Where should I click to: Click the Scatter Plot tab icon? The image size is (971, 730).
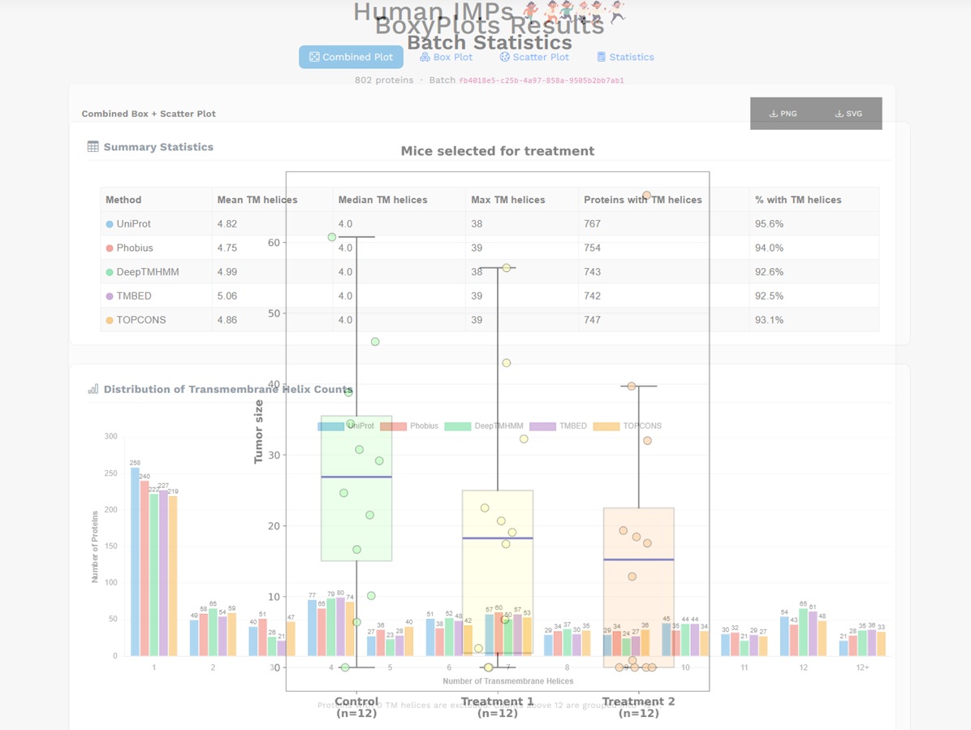tap(504, 57)
